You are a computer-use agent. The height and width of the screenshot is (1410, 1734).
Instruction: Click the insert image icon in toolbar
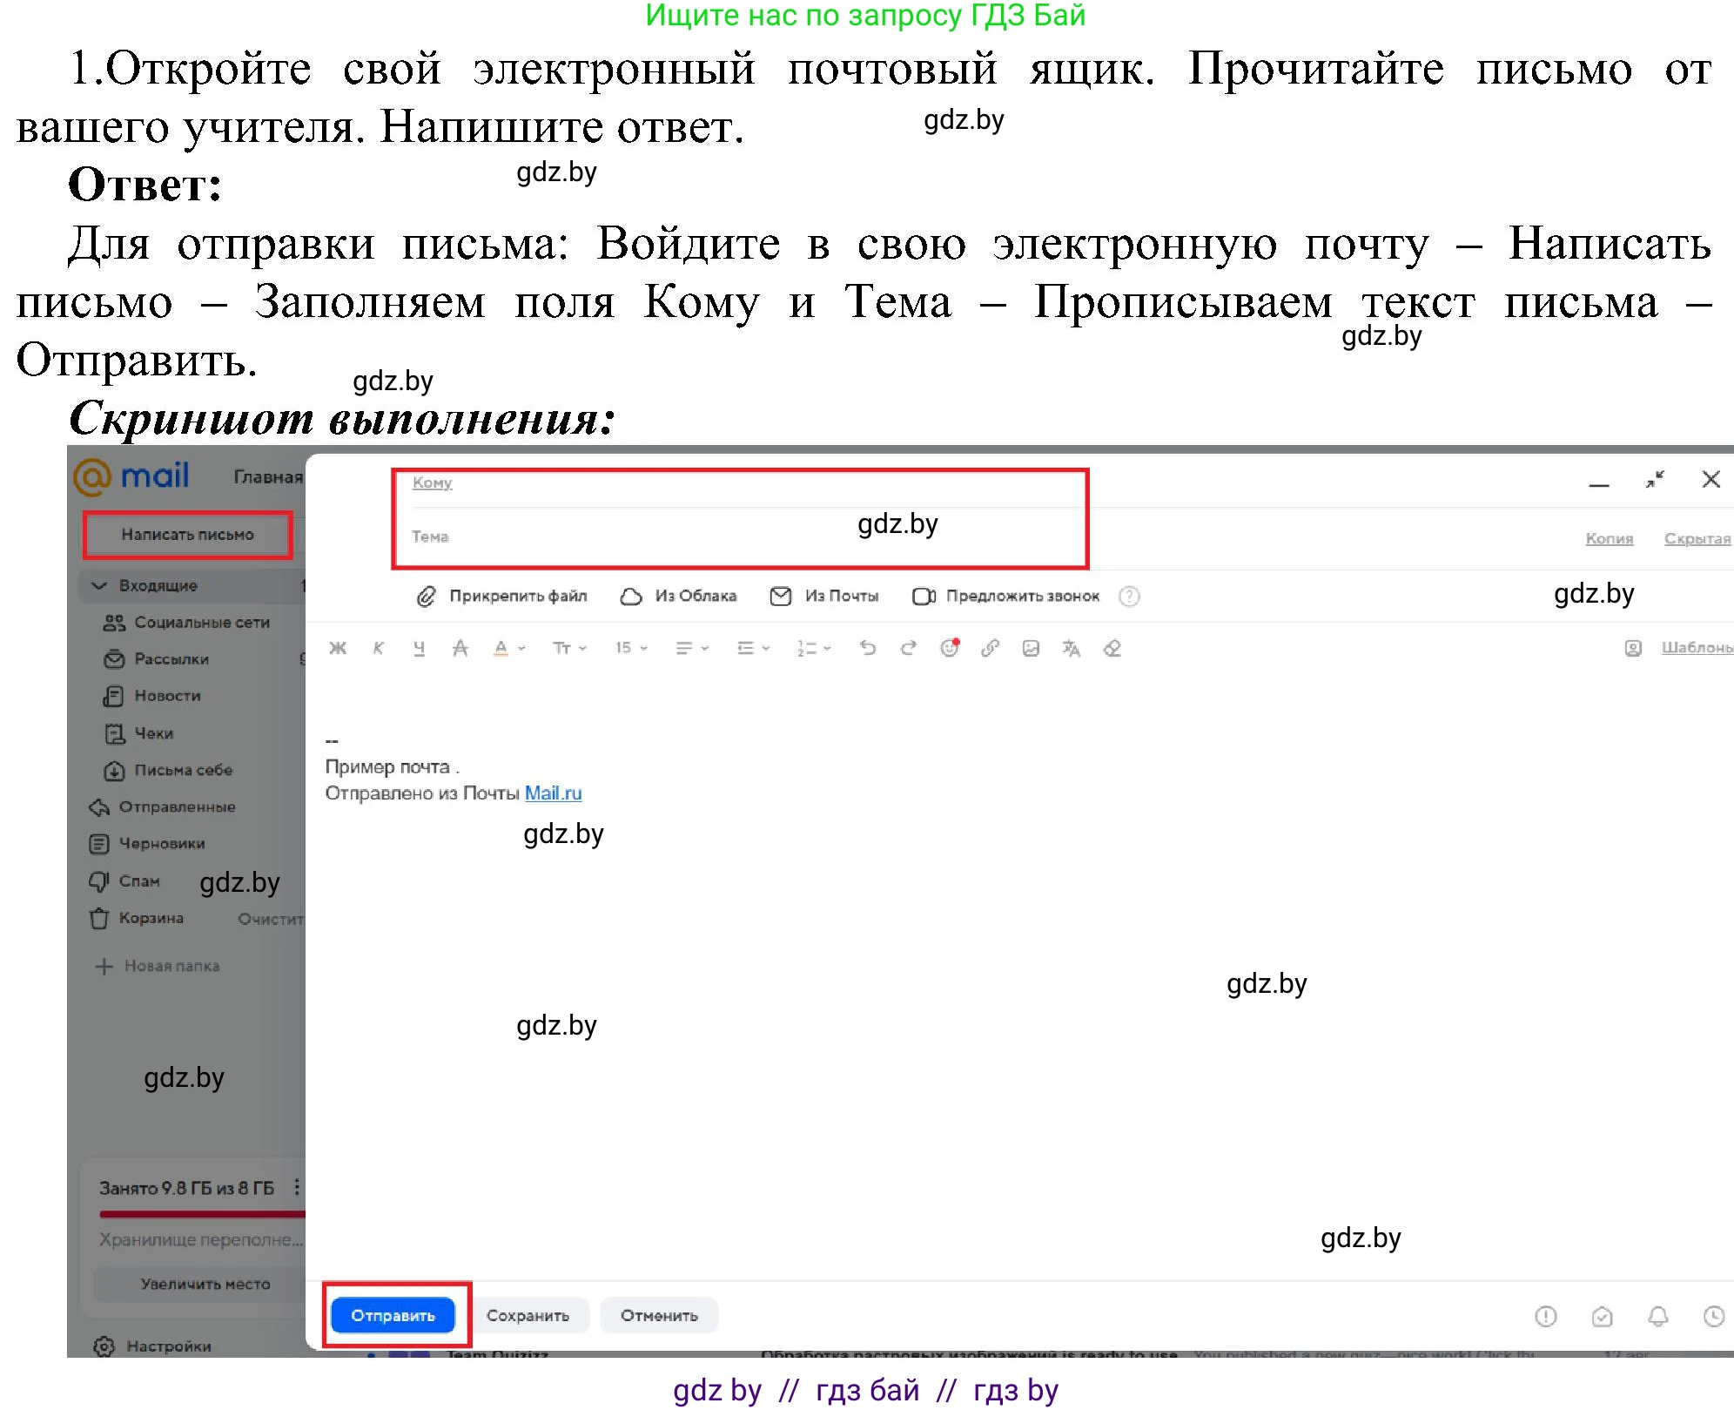(x=1032, y=648)
